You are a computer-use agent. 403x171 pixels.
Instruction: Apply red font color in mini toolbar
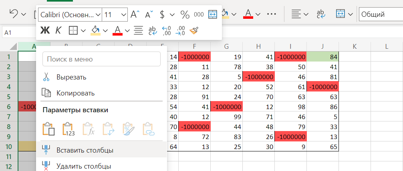click(117, 30)
